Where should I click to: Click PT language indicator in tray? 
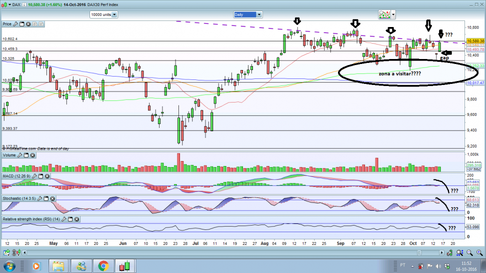(x=403, y=265)
